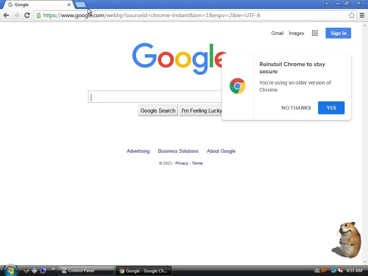Select Google Chrome taskbar button

[144, 271]
